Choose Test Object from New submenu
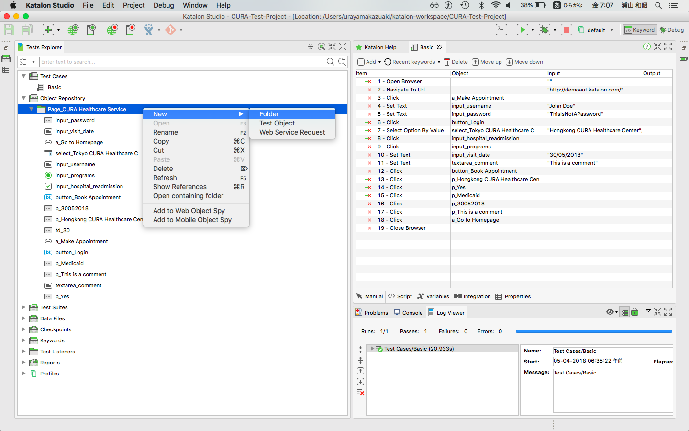 (x=292, y=123)
